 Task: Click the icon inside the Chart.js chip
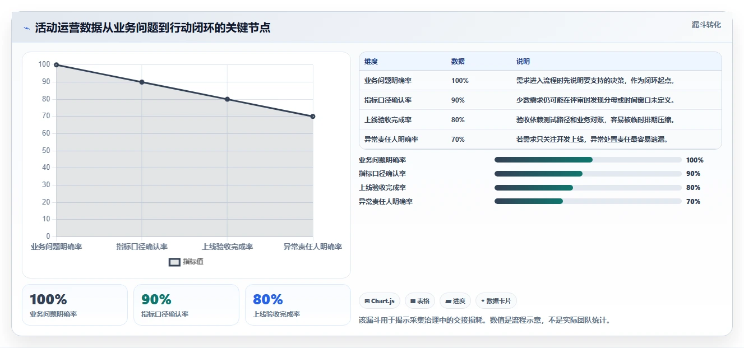click(x=367, y=301)
